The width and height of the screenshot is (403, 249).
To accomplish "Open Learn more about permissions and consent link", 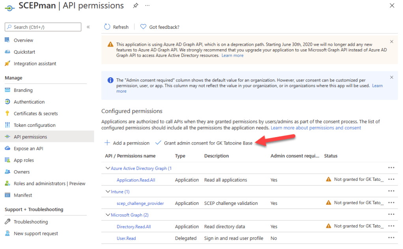I will pos(316,128).
